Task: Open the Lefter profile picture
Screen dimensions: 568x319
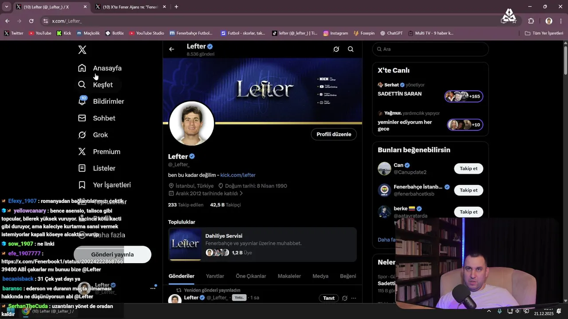Action: click(192, 124)
